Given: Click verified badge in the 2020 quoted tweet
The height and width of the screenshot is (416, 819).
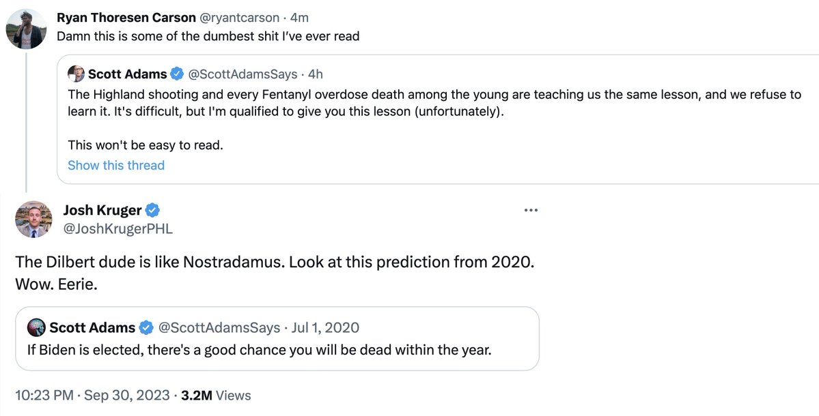Looking at the screenshot, I should [x=146, y=328].
